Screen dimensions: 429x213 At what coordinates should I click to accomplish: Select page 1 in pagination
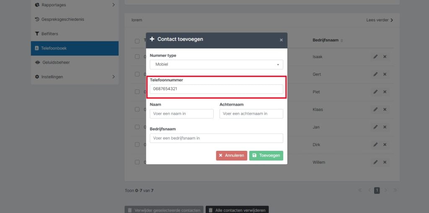377,190
